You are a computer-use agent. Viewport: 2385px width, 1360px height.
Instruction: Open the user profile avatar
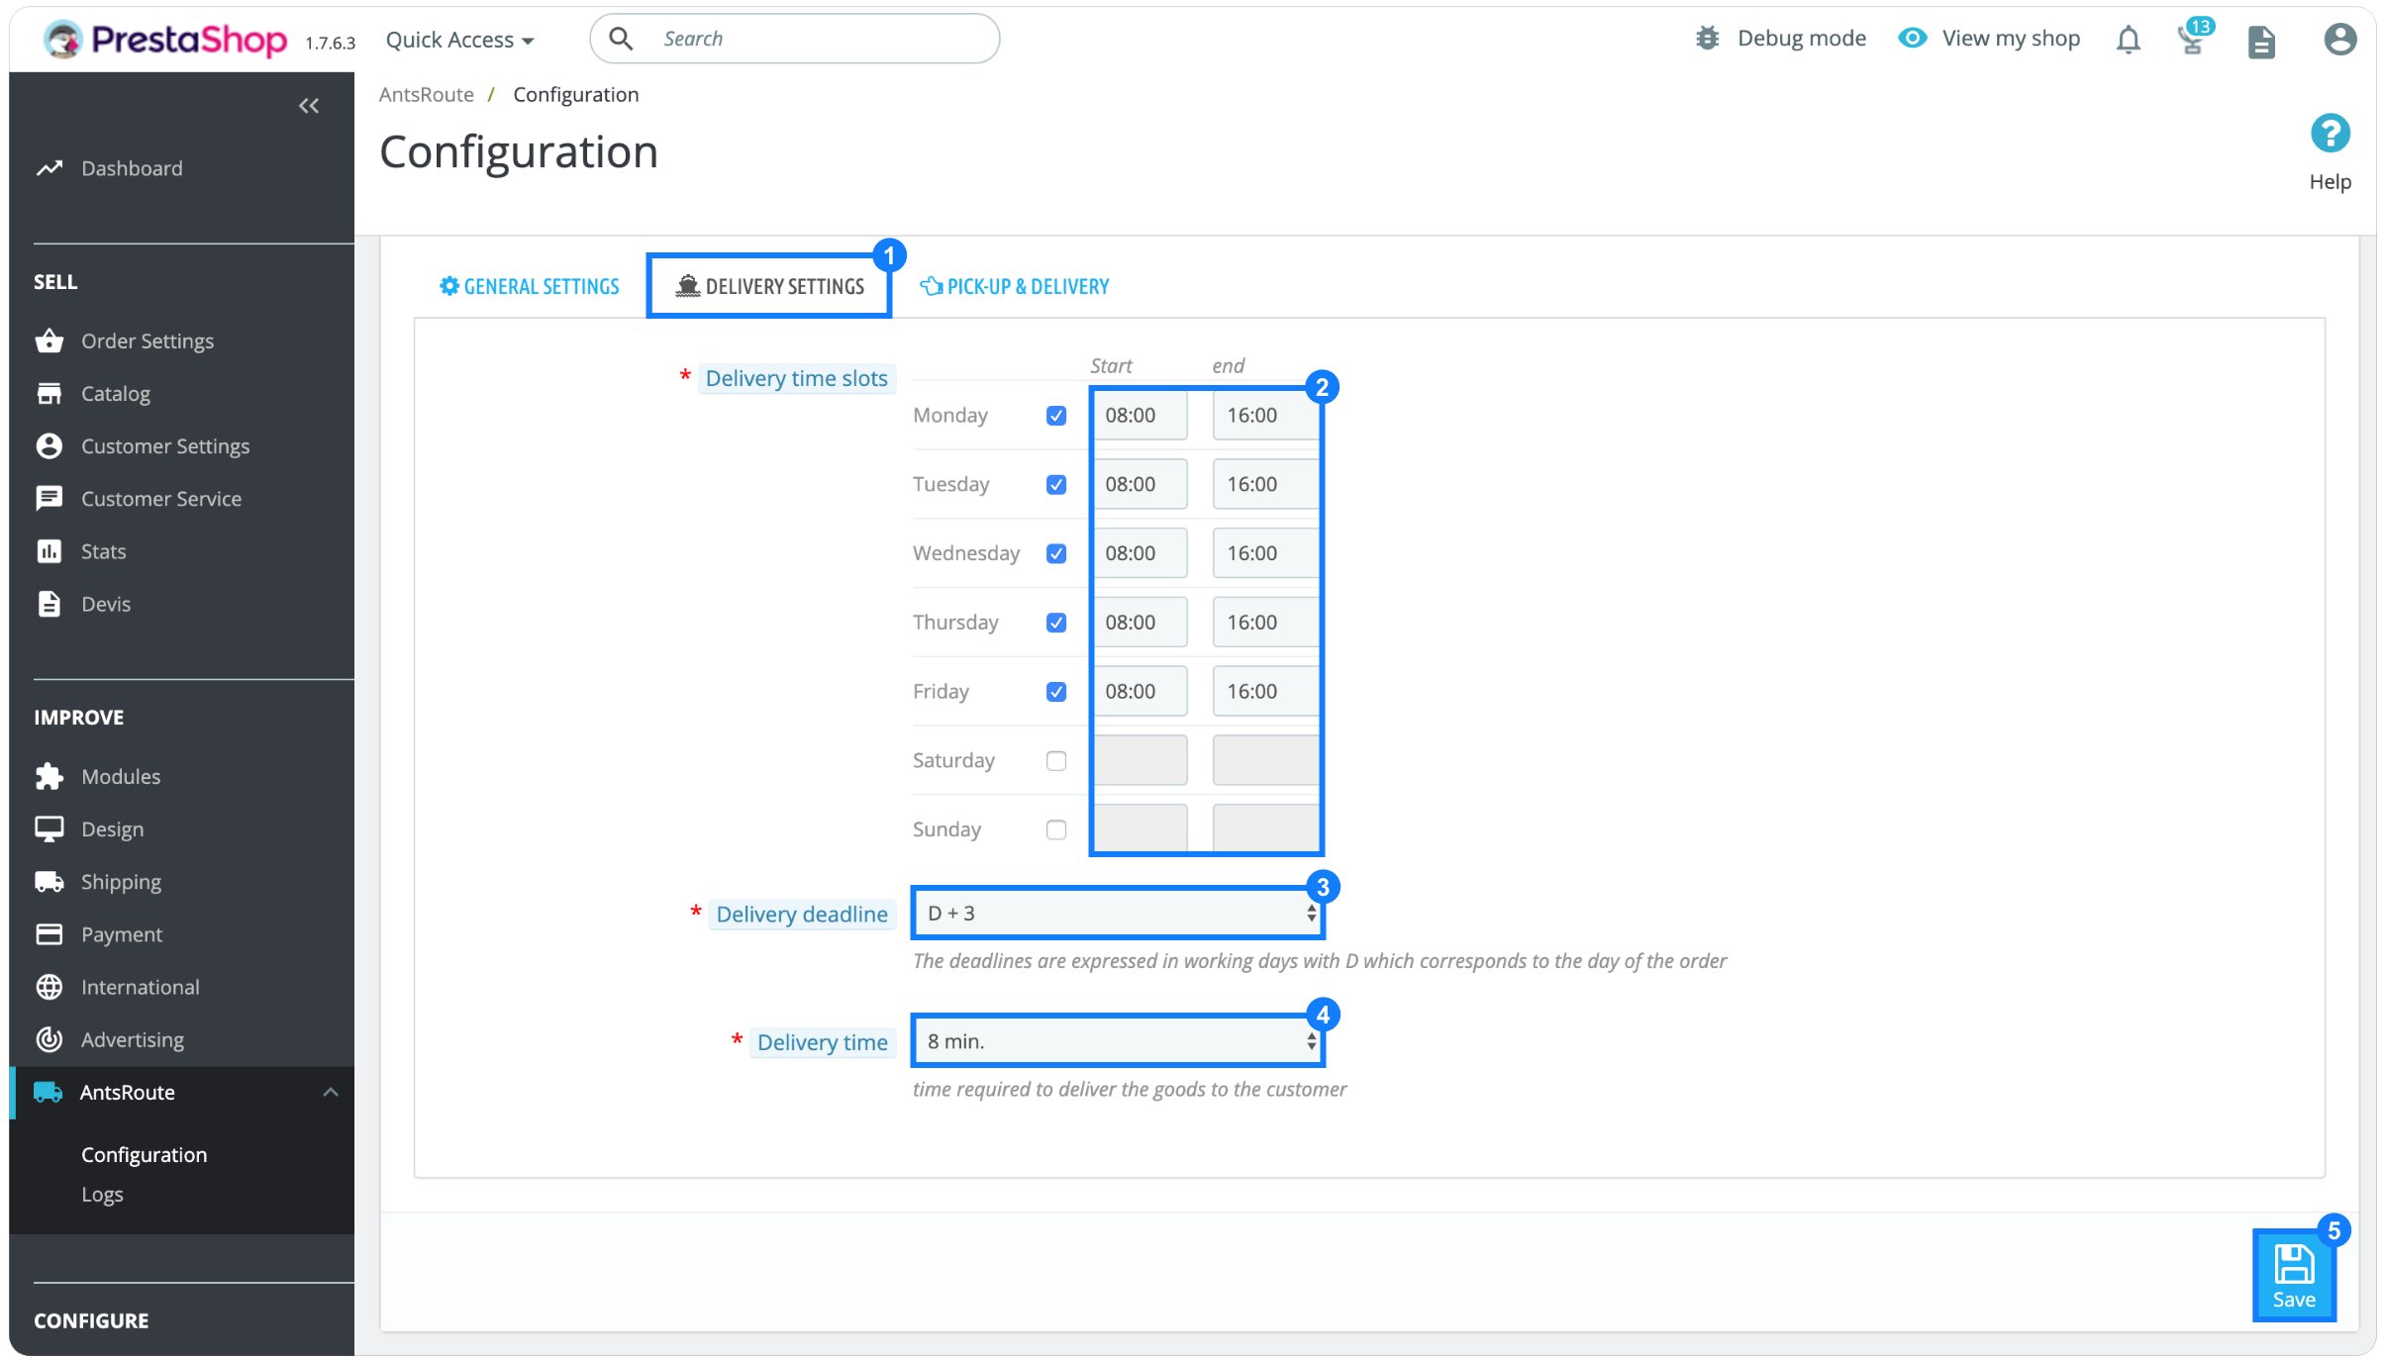tap(2339, 40)
